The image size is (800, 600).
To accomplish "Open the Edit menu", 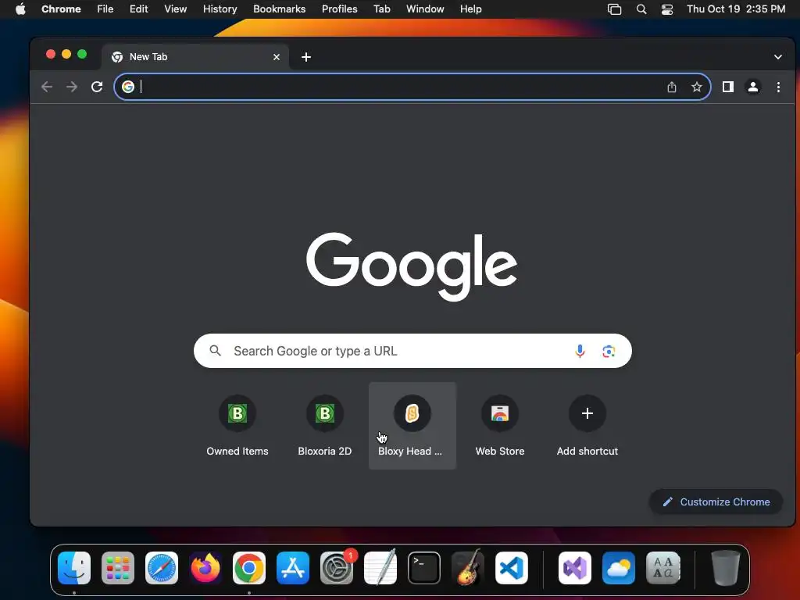I will point(139,9).
